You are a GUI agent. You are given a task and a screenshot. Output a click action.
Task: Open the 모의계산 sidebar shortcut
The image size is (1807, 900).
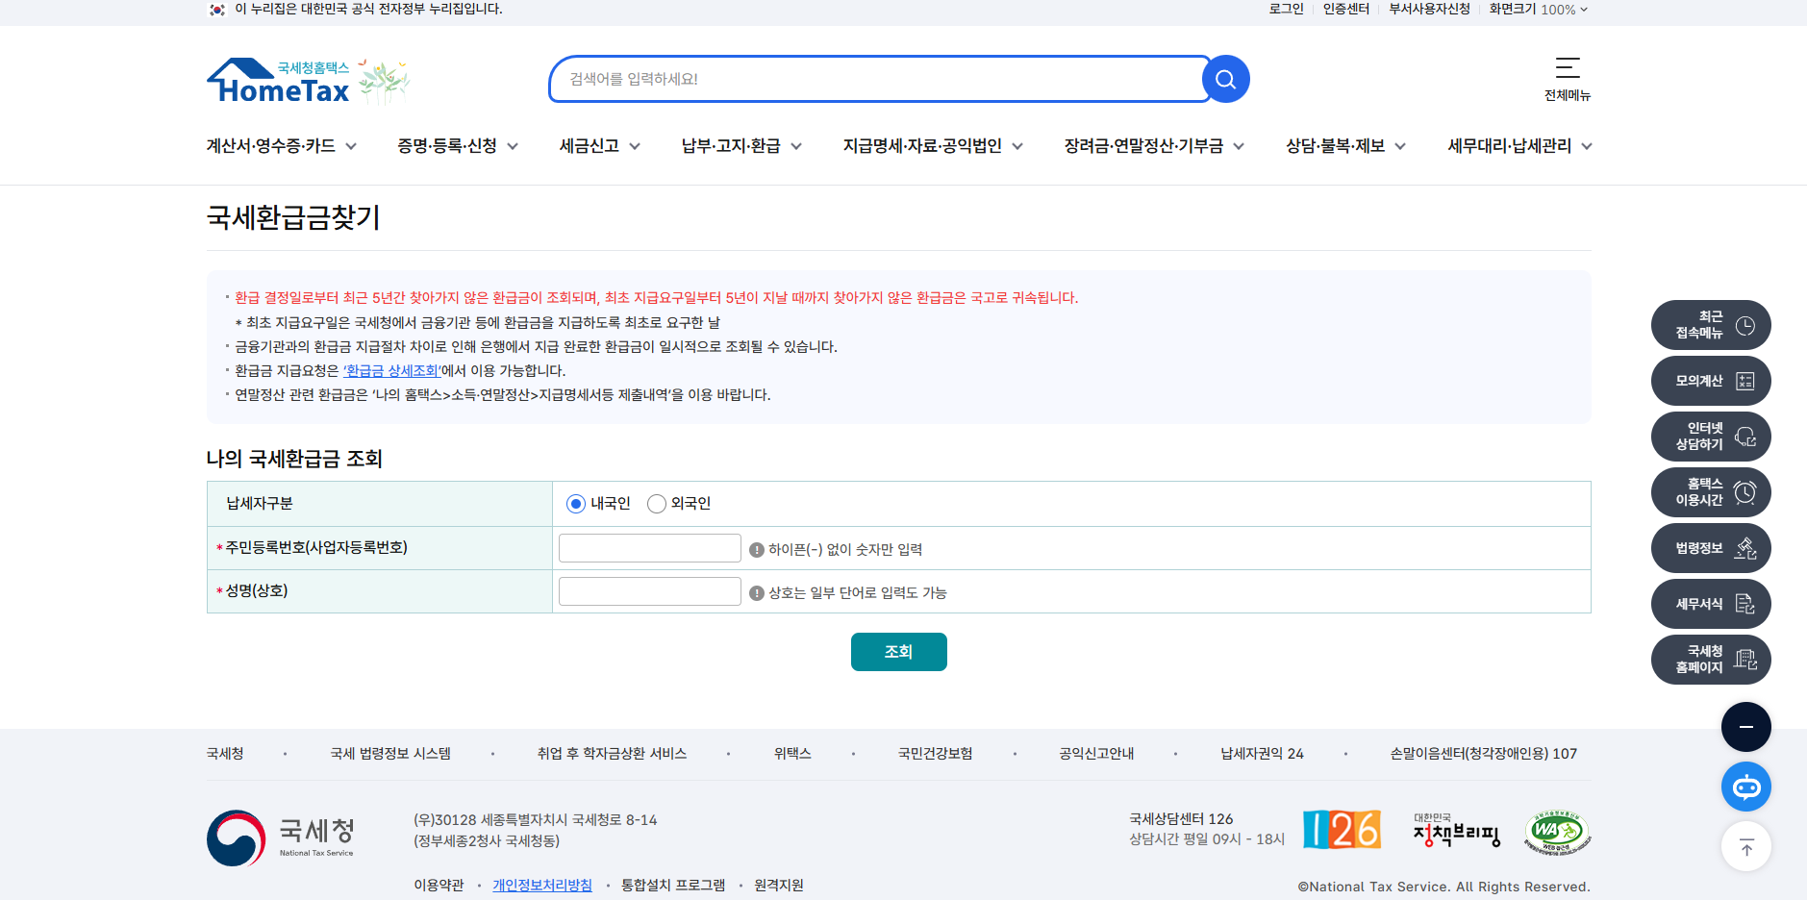click(1709, 380)
